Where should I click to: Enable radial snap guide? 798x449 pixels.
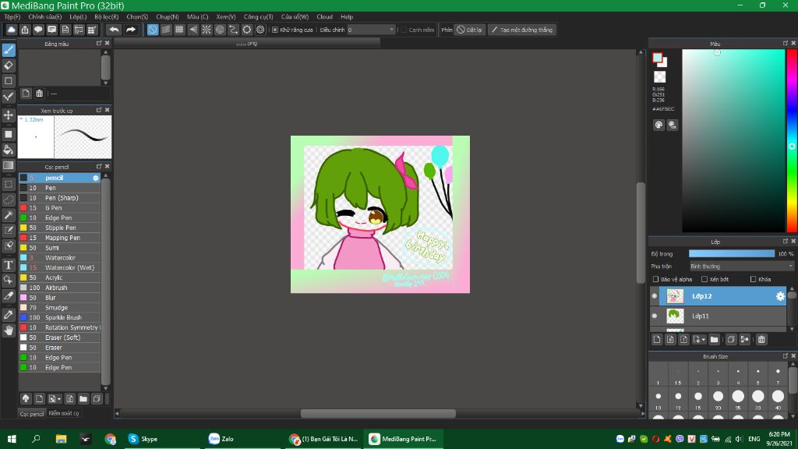206,30
